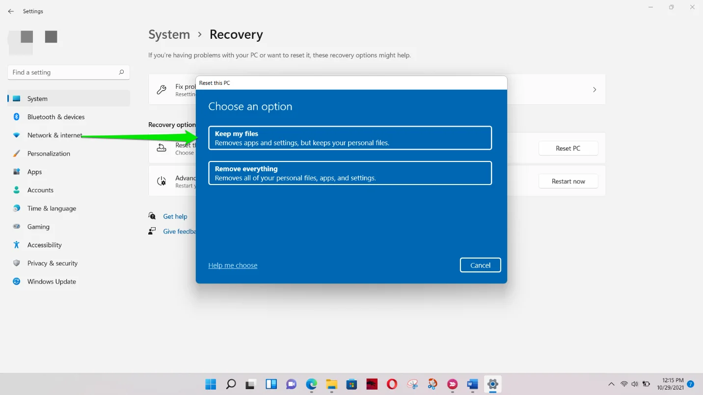
Task: Open Time & language settings
Action: point(69,208)
